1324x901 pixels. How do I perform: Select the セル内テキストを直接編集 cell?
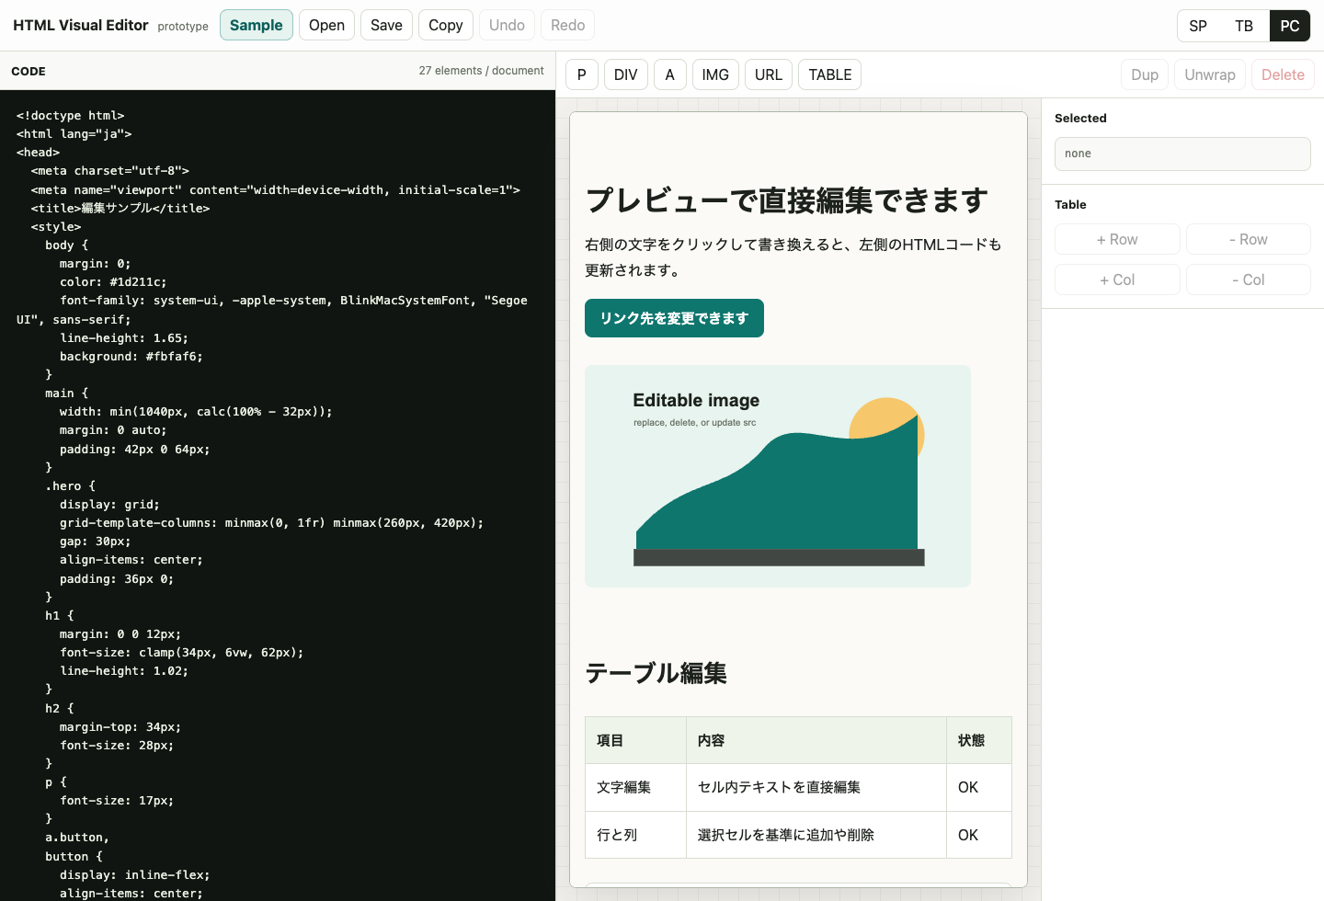coord(816,788)
